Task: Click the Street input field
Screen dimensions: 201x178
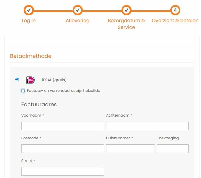Action: click(x=63, y=171)
